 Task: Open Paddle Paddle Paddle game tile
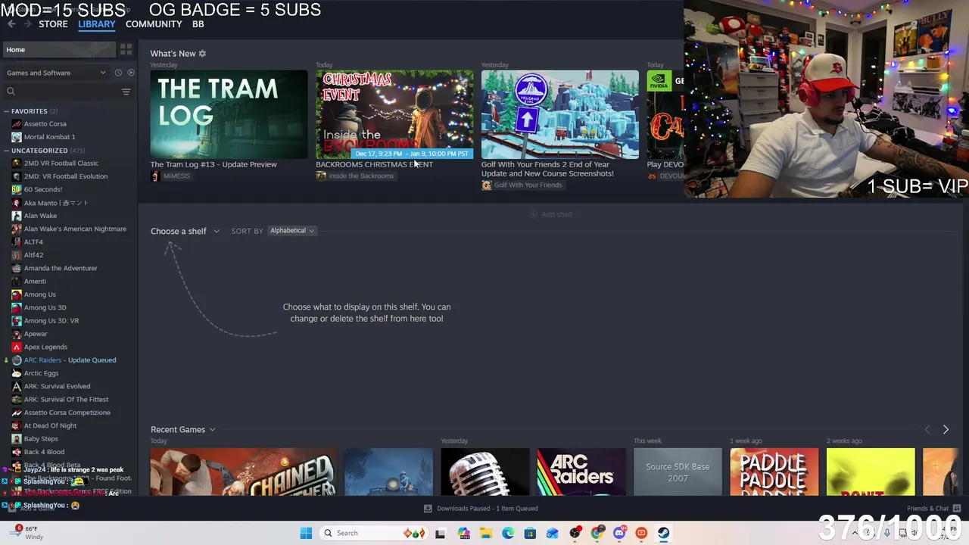[774, 472]
